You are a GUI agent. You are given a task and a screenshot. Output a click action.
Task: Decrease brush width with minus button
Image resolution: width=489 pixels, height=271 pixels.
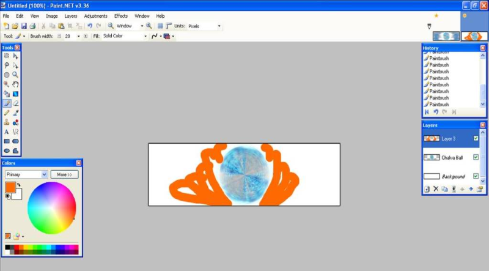(59, 36)
